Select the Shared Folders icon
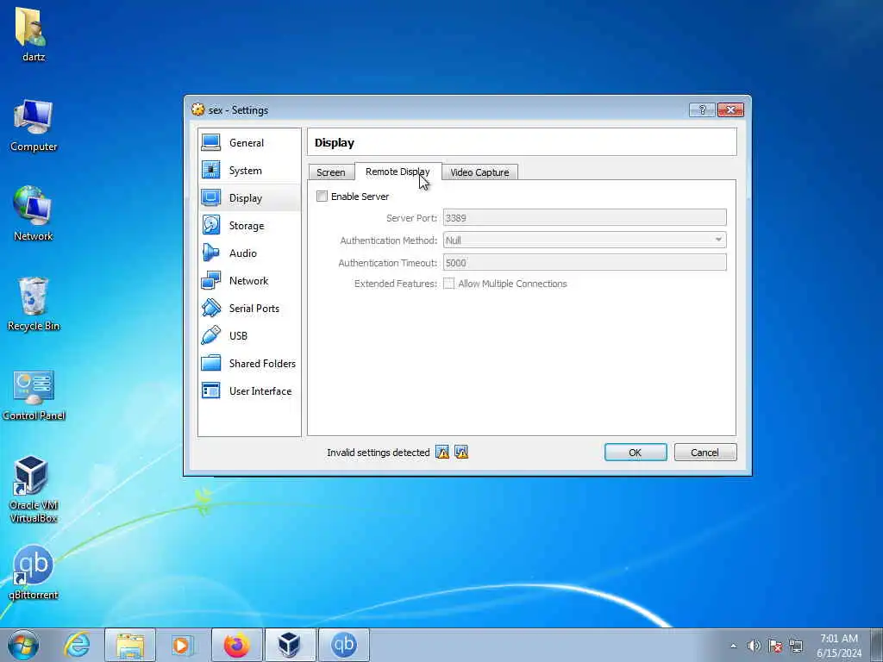This screenshot has height=662, width=883. (211, 363)
